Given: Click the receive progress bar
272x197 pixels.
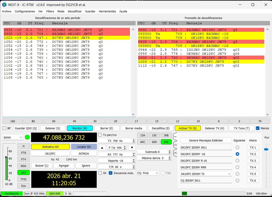Looking at the screenshot, I should [213, 193].
